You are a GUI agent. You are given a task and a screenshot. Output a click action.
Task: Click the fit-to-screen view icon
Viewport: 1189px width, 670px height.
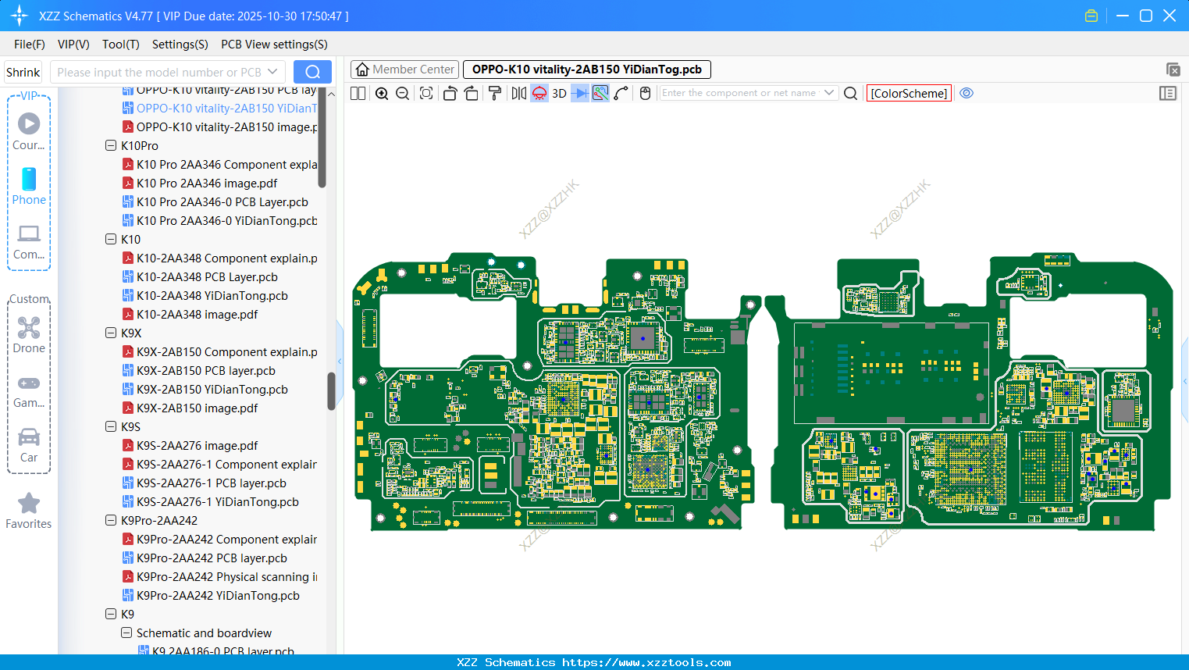coord(426,94)
